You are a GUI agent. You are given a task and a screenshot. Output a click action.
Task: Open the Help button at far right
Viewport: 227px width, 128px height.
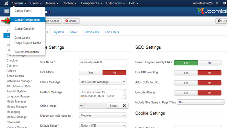coord(221,21)
